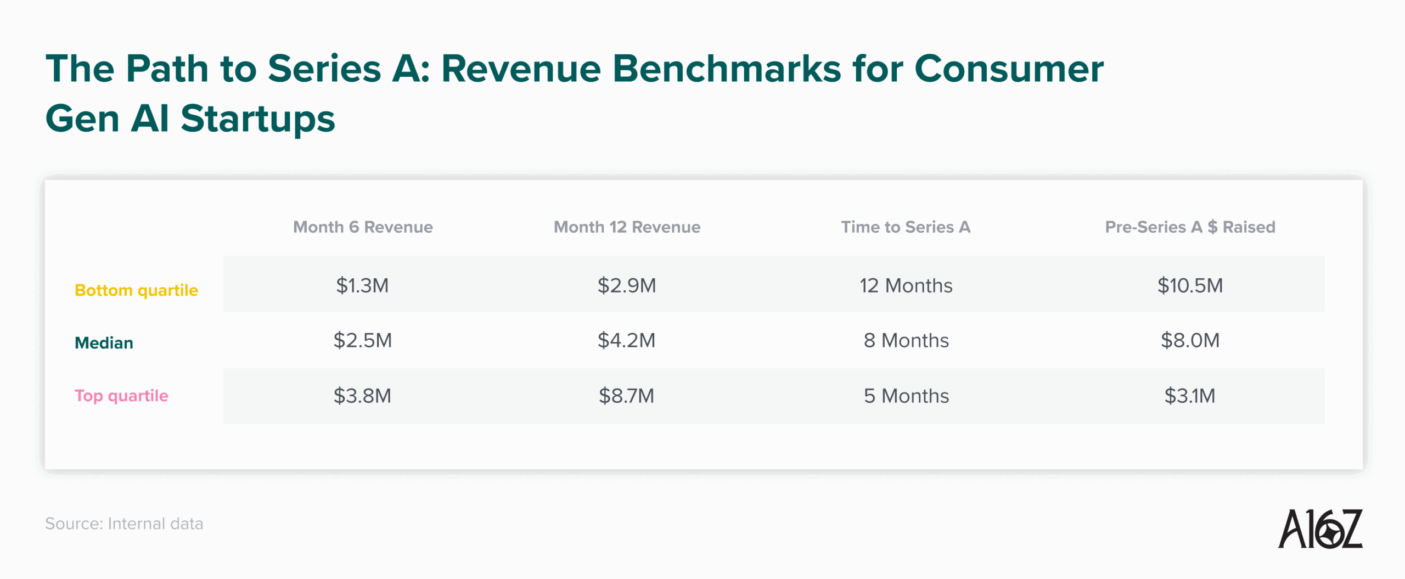Image resolution: width=1405 pixels, height=579 pixels.
Task: Click the 5 Months value cell
Action: [904, 396]
